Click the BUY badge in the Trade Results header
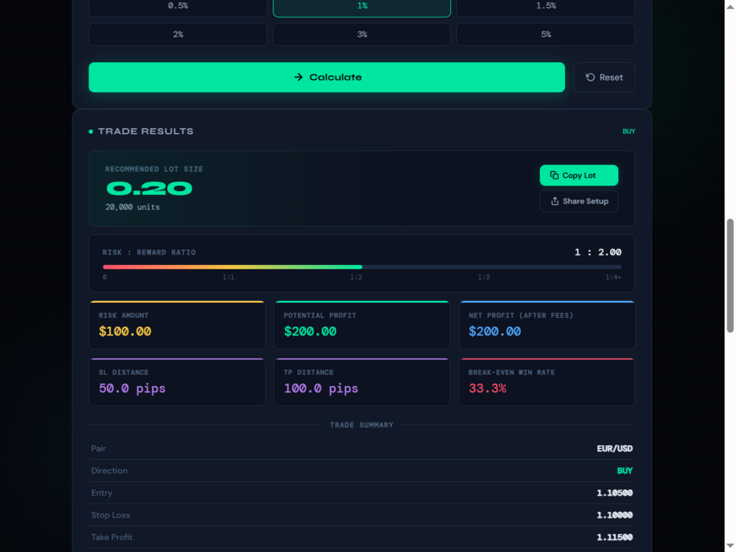Image resolution: width=736 pixels, height=552 pixels. tap(628, 132)
